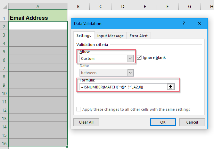Open the Allow dropdown set to Custom

(x=130, y=58)
